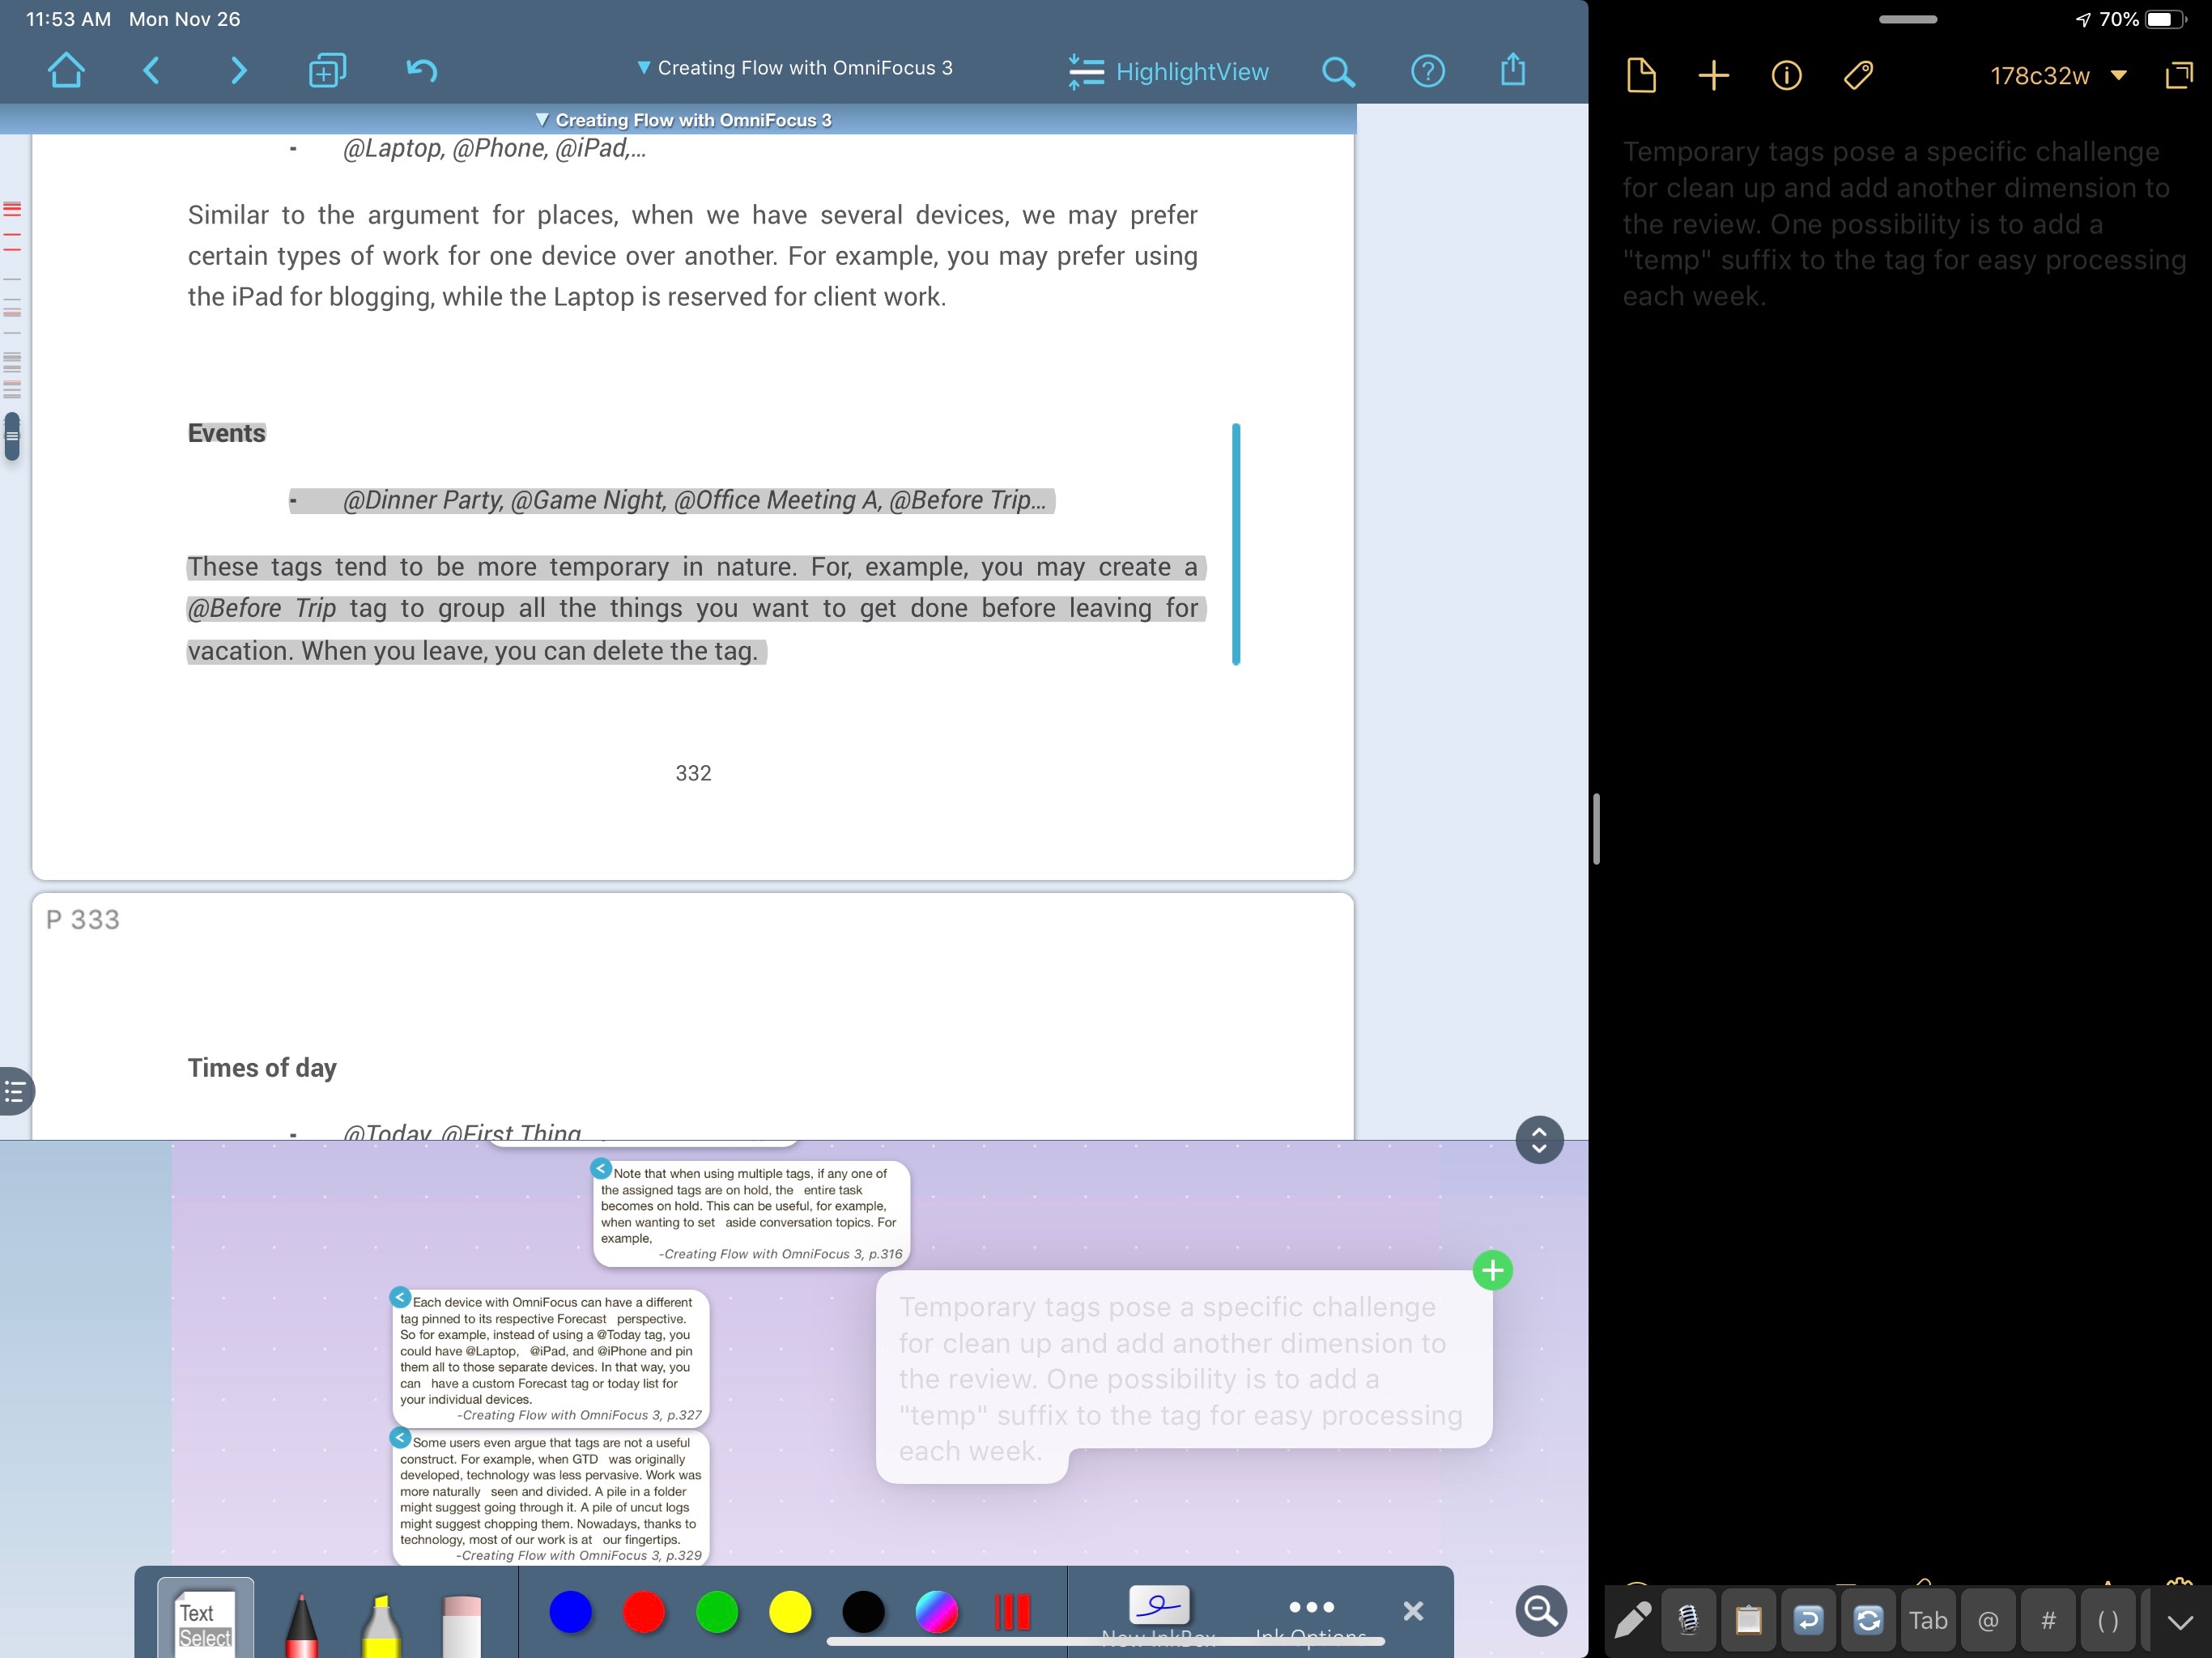Open the document title dropdown in the toolbar
Viewport: 2212px width, 1658px height.
[x=795, y=68]
